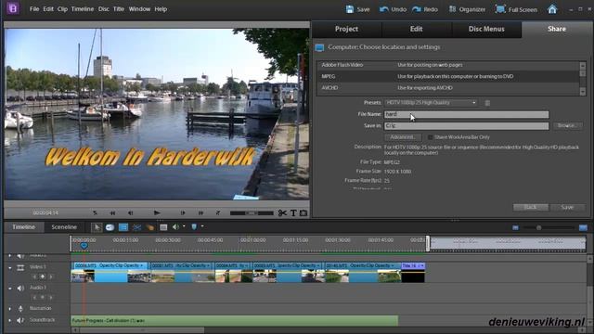Click the Detect Beats icon
This screenshot has height=334, width=594.
[x=163, y=227]
